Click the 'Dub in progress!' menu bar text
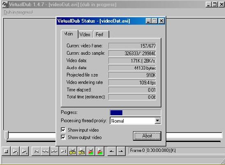225x165 pixels. (18, 12)
